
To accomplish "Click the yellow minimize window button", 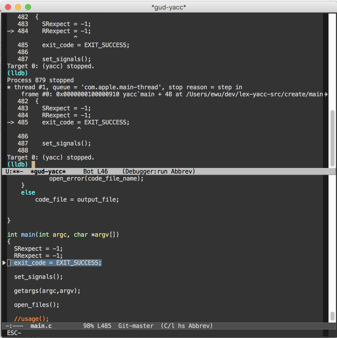I will coord(18,7).
